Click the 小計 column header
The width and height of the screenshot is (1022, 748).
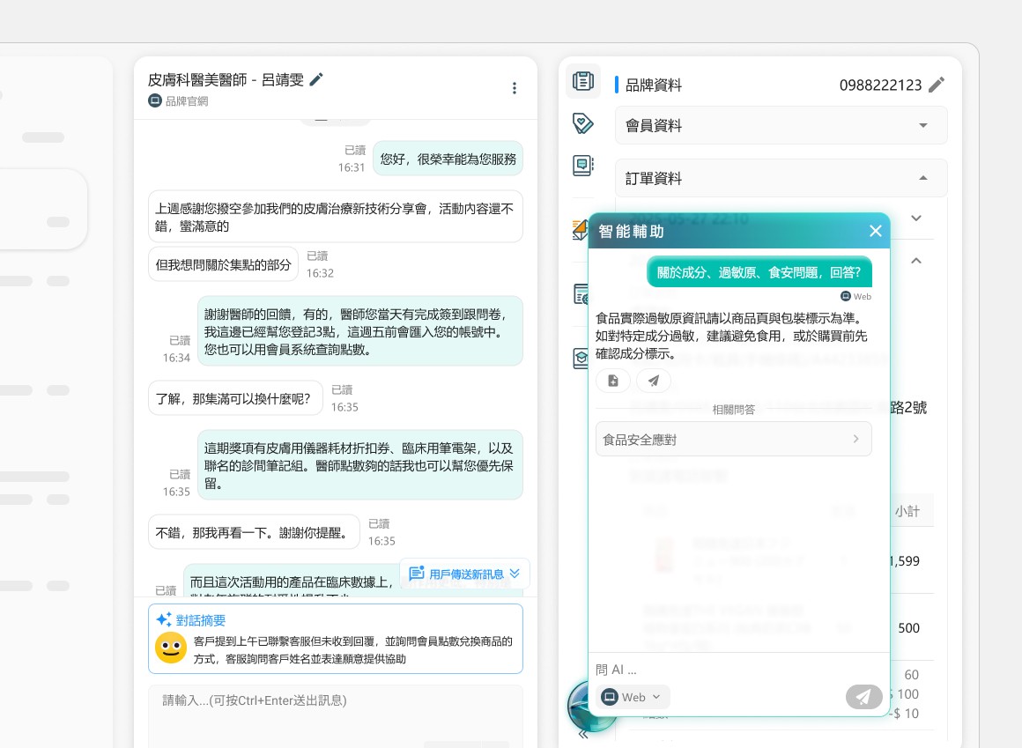[x=907, y=511]
